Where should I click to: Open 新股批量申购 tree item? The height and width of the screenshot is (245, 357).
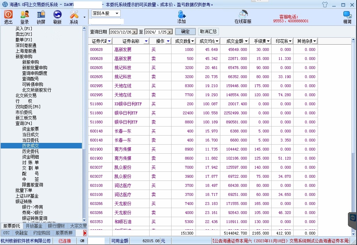(x=35, y=68)
